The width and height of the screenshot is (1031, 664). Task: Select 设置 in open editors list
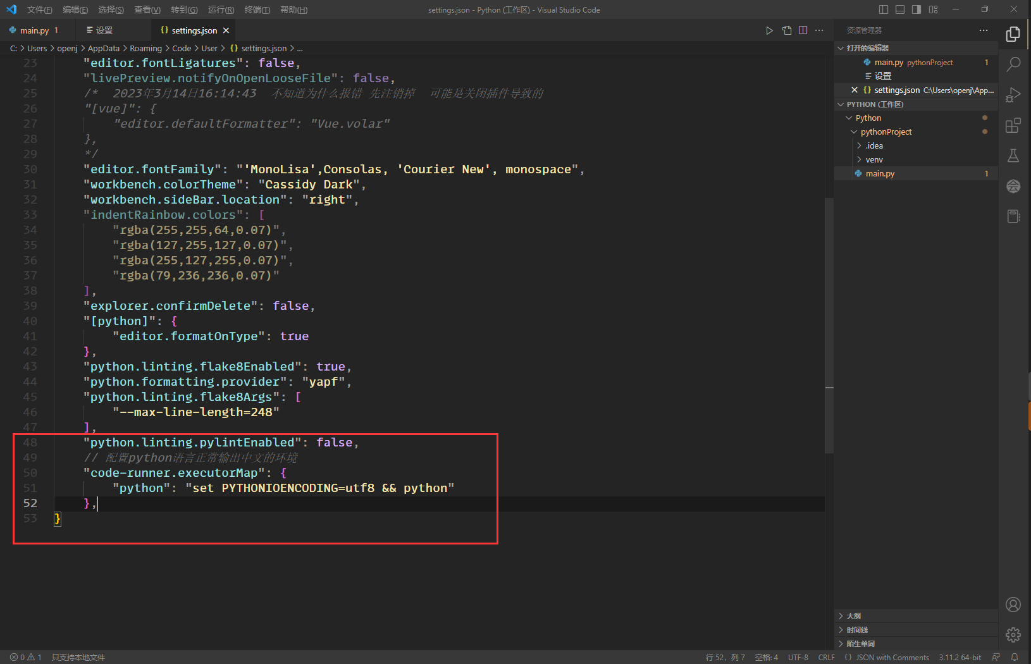(x=916, y=76)
